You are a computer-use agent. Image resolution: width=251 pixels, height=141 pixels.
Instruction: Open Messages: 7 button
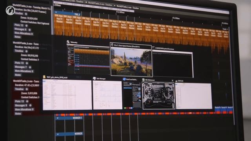click(x=21, y=67)
